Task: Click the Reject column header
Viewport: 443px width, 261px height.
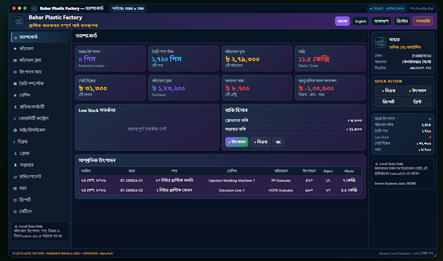Action: 328,171
